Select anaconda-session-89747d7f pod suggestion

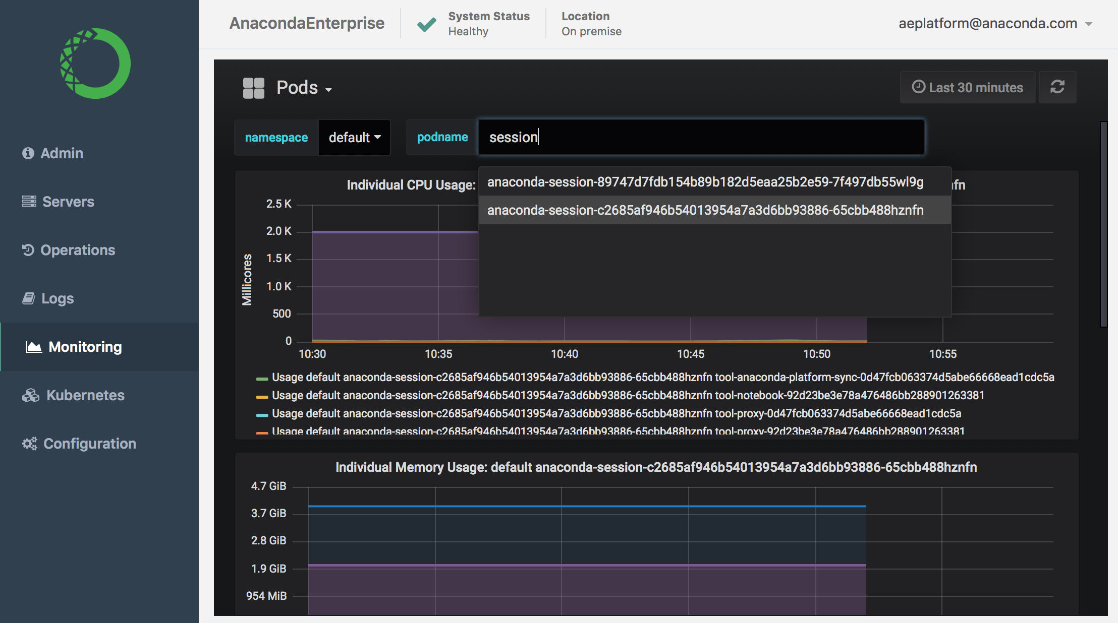[x=705, y=182]
